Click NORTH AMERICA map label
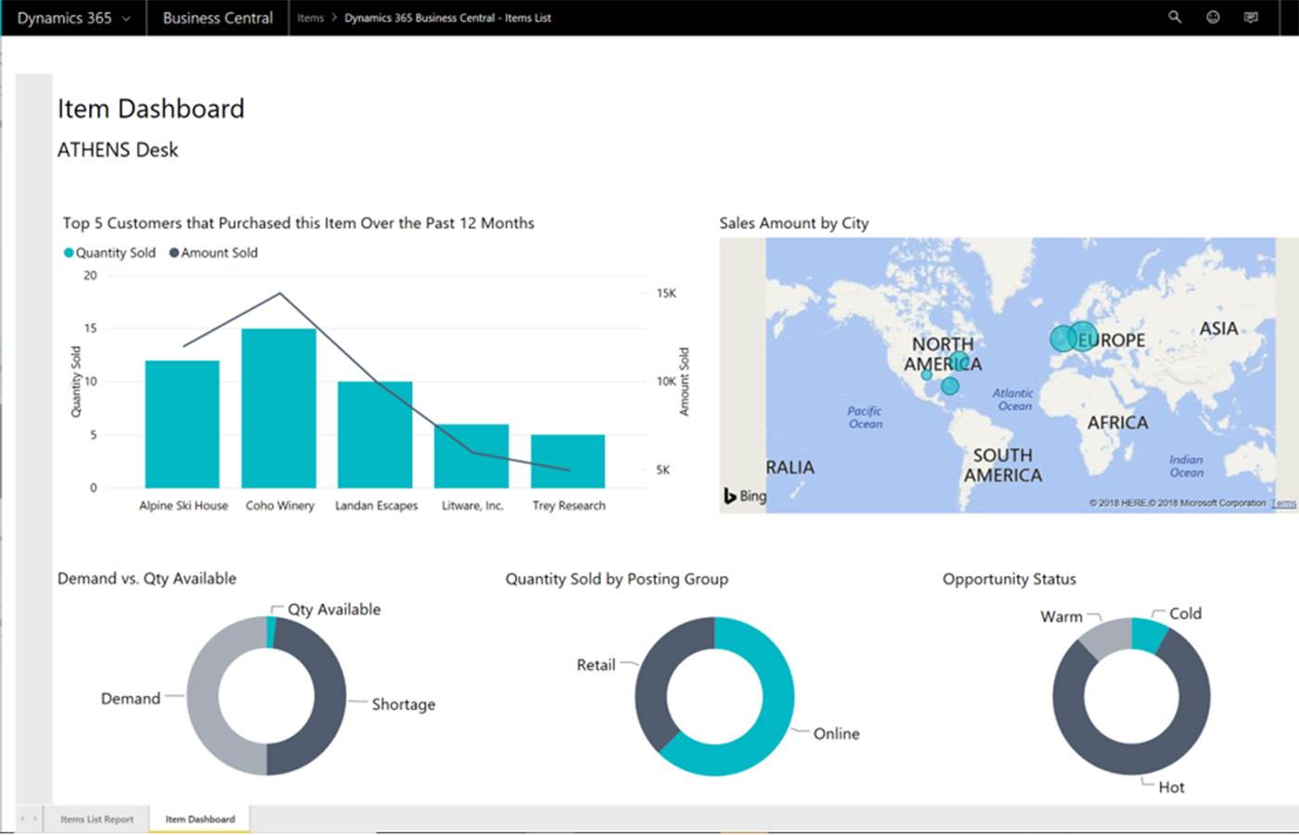The height and width of the screenshot is (835, 1299). [943, 353]
